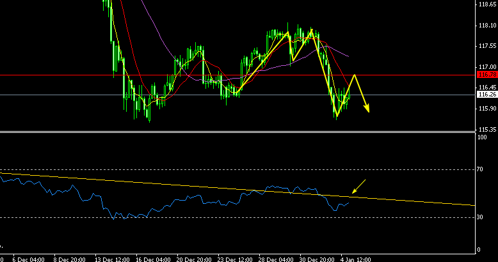Viewport: 498px width, 262px height.
Task: Click the 118.65 price axis label
Action: pyautogui.click(x=488, y=4)
